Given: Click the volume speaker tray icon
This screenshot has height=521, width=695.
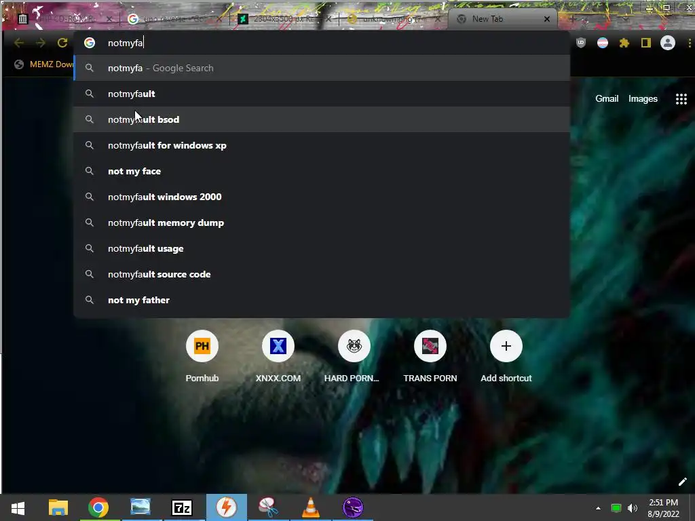Looking at the screenshot, I should 633,508.
